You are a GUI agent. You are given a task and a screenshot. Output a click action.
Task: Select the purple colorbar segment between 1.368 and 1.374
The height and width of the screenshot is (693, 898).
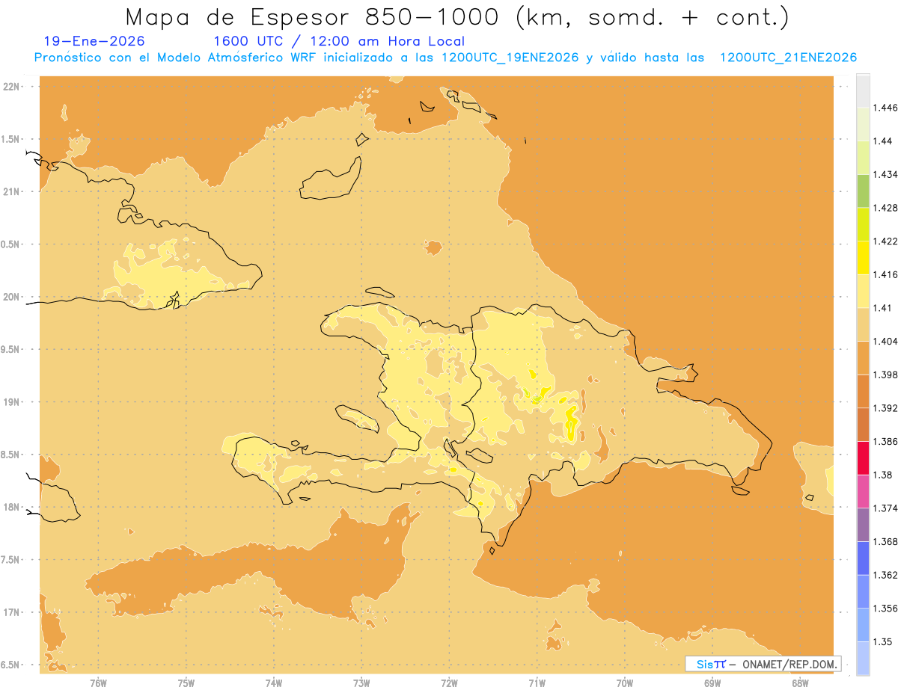(863, 524)
